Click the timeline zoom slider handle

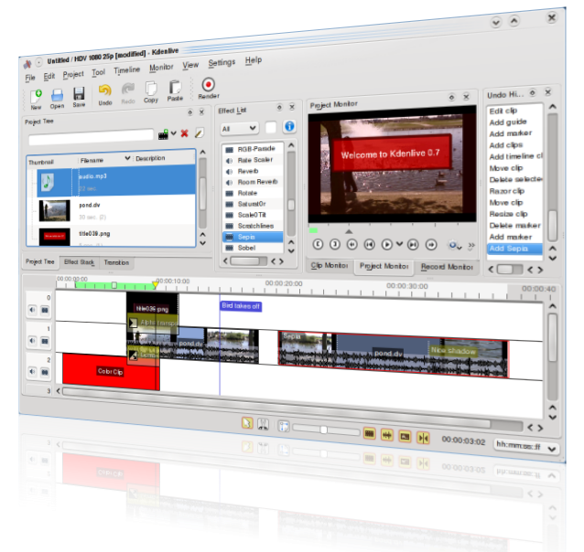tap(324, 430)
